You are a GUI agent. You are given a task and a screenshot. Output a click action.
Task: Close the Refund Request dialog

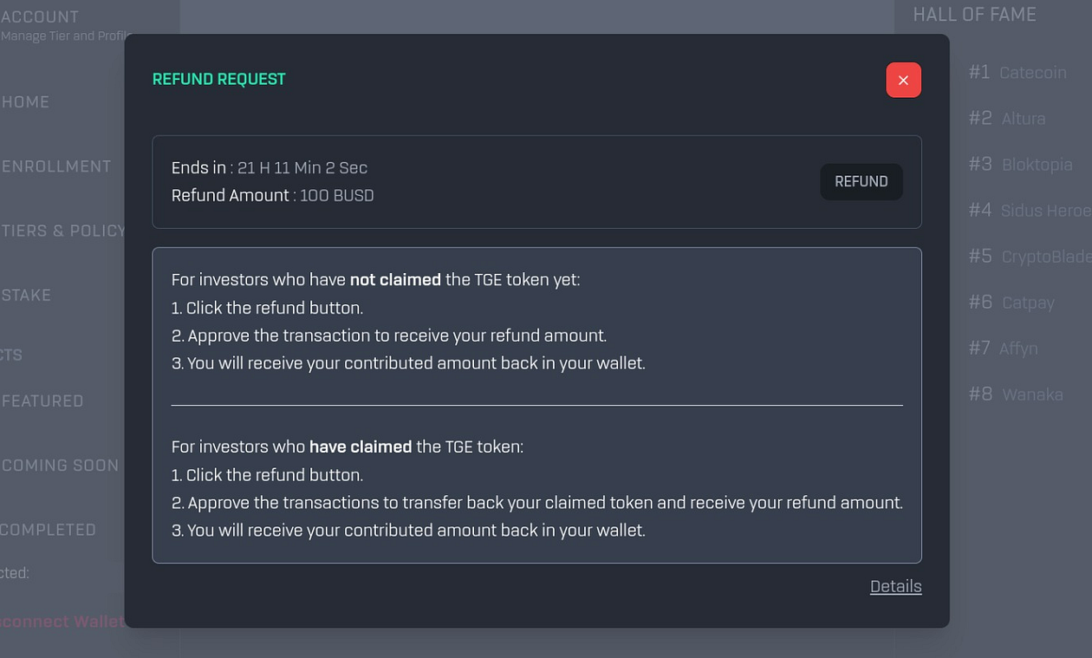903,80
